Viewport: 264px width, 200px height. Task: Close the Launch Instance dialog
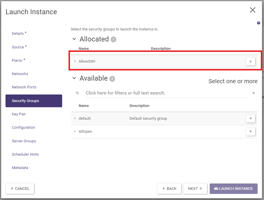[252, 10]
